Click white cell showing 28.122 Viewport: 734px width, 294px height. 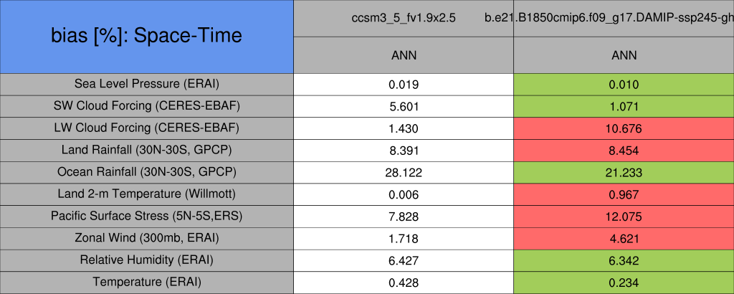point(404,173)
